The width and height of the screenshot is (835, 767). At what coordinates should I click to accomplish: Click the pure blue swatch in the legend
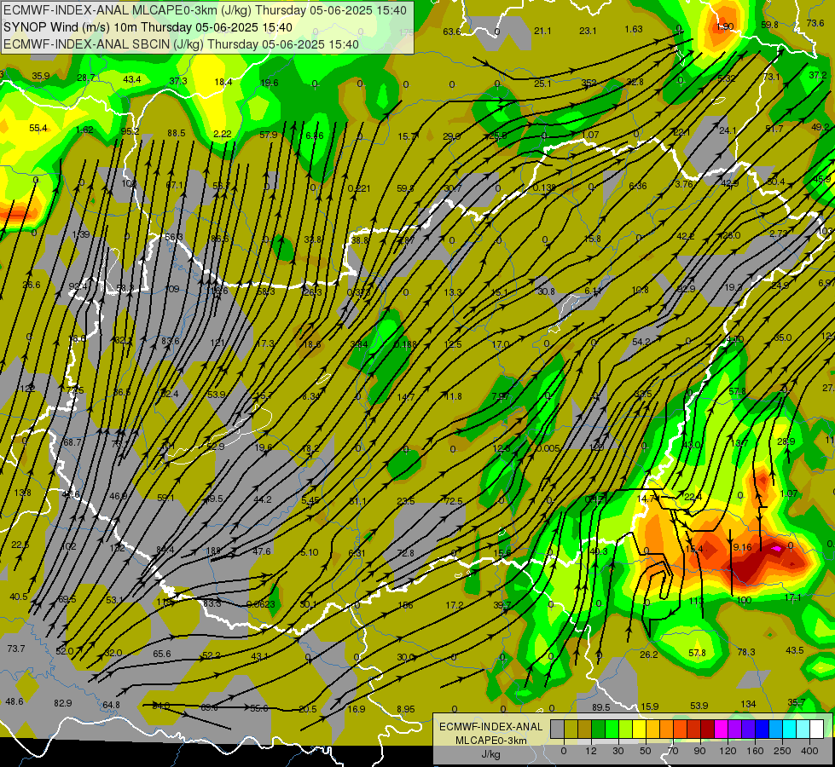click(x=762, y=730)
